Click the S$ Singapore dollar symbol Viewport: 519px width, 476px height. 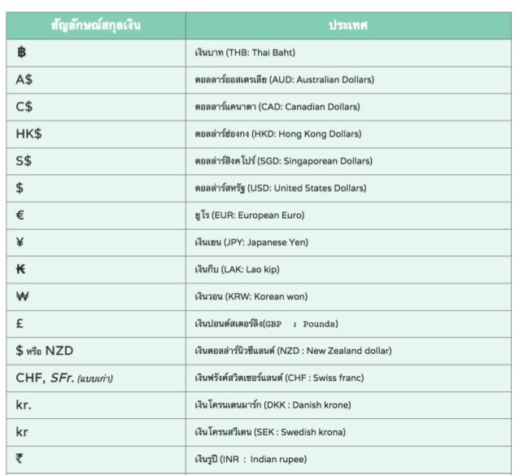pos(24,161)
